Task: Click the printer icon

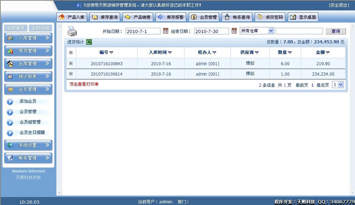Action: (x=72, y=31)
